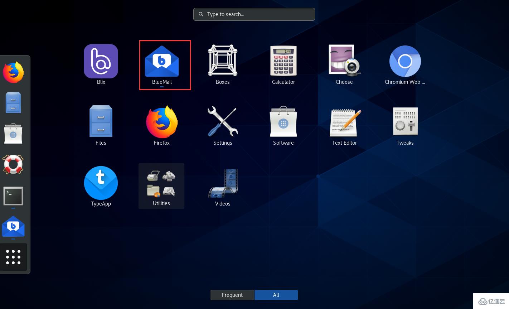Switch to the All tab
The image size is (509, 309).
pos(276,295)
